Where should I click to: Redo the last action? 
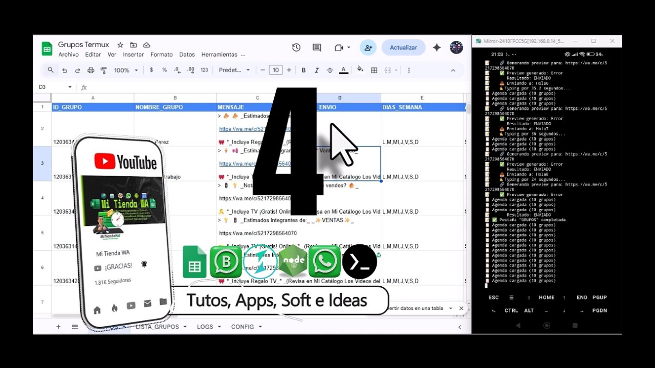click(x=78, y=70)
